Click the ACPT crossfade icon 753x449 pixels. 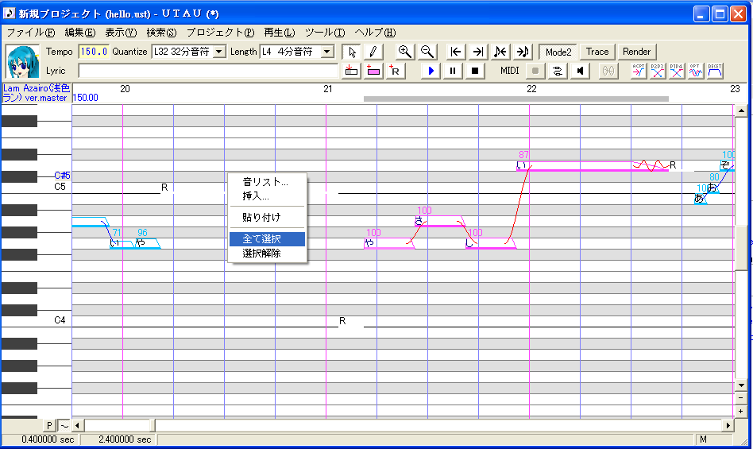click(x=639, y=71)
